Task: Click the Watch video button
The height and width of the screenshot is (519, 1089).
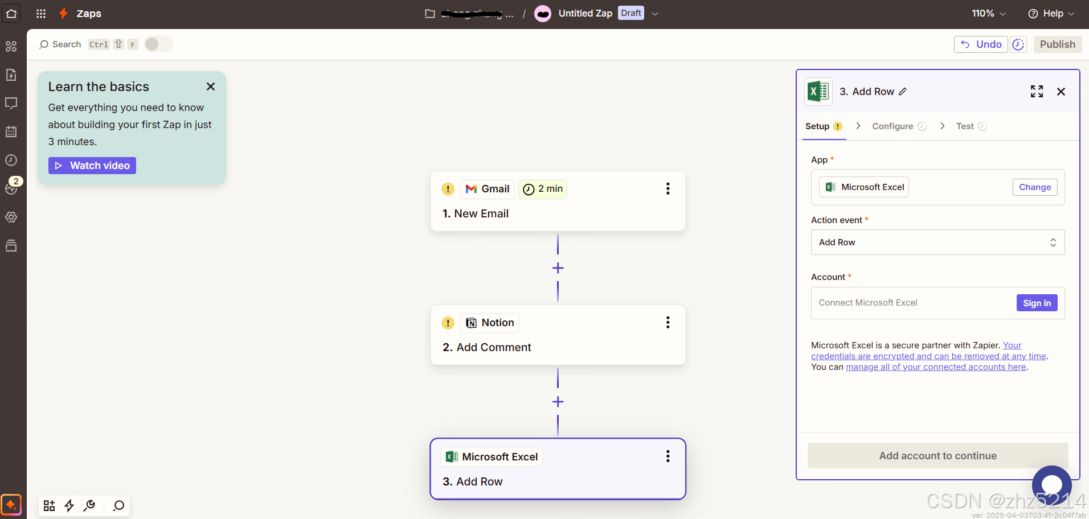Action: [x=92, y=166]
